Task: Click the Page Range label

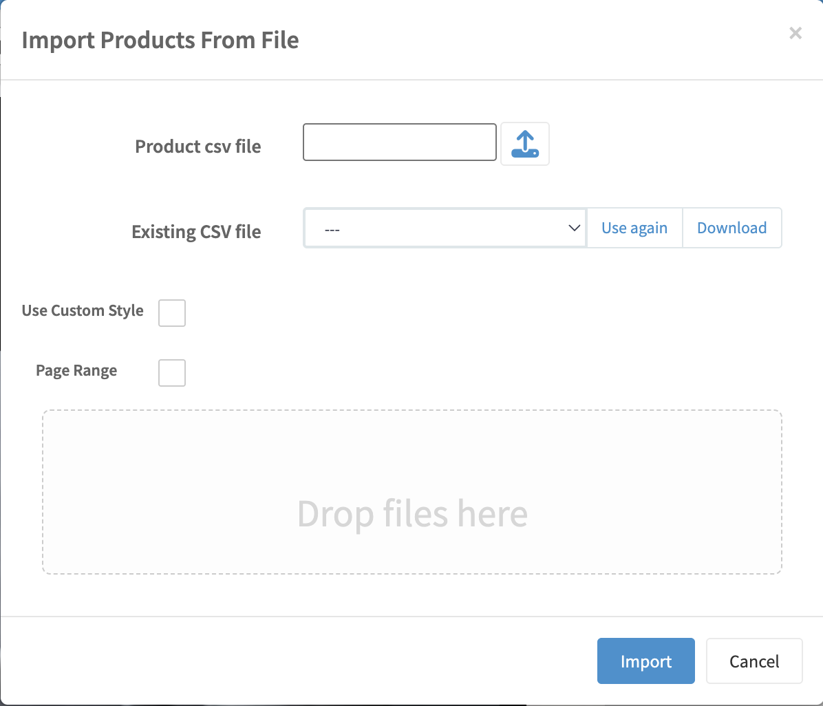Action: [76, 370]
